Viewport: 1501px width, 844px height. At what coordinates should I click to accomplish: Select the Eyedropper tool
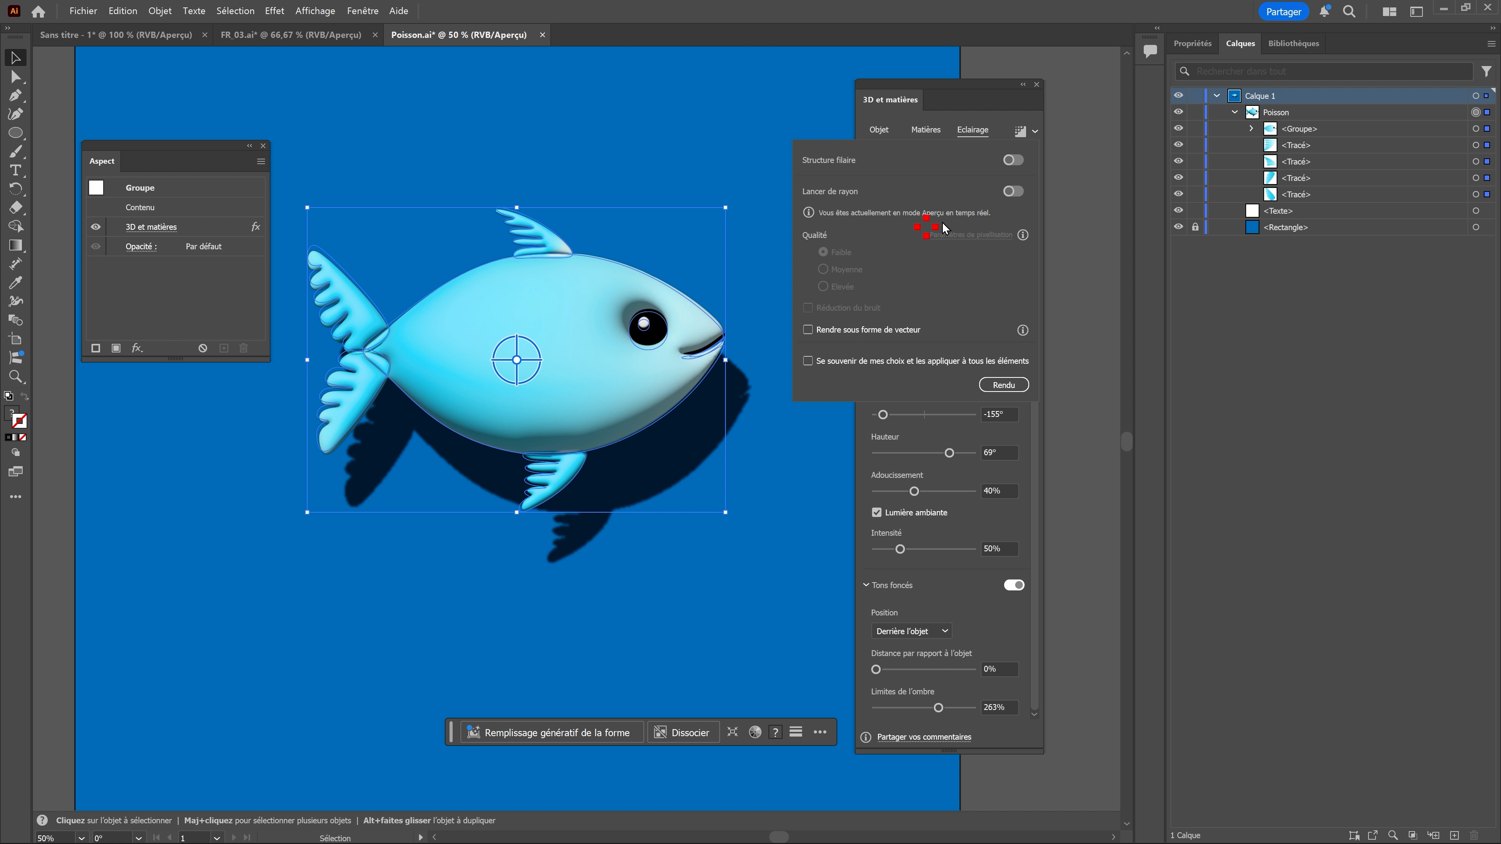pos(16,283)
